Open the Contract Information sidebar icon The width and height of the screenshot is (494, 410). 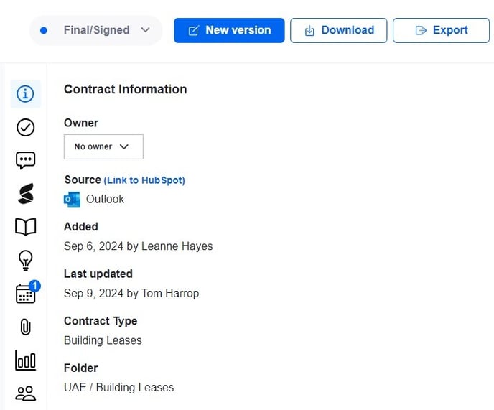25,94
